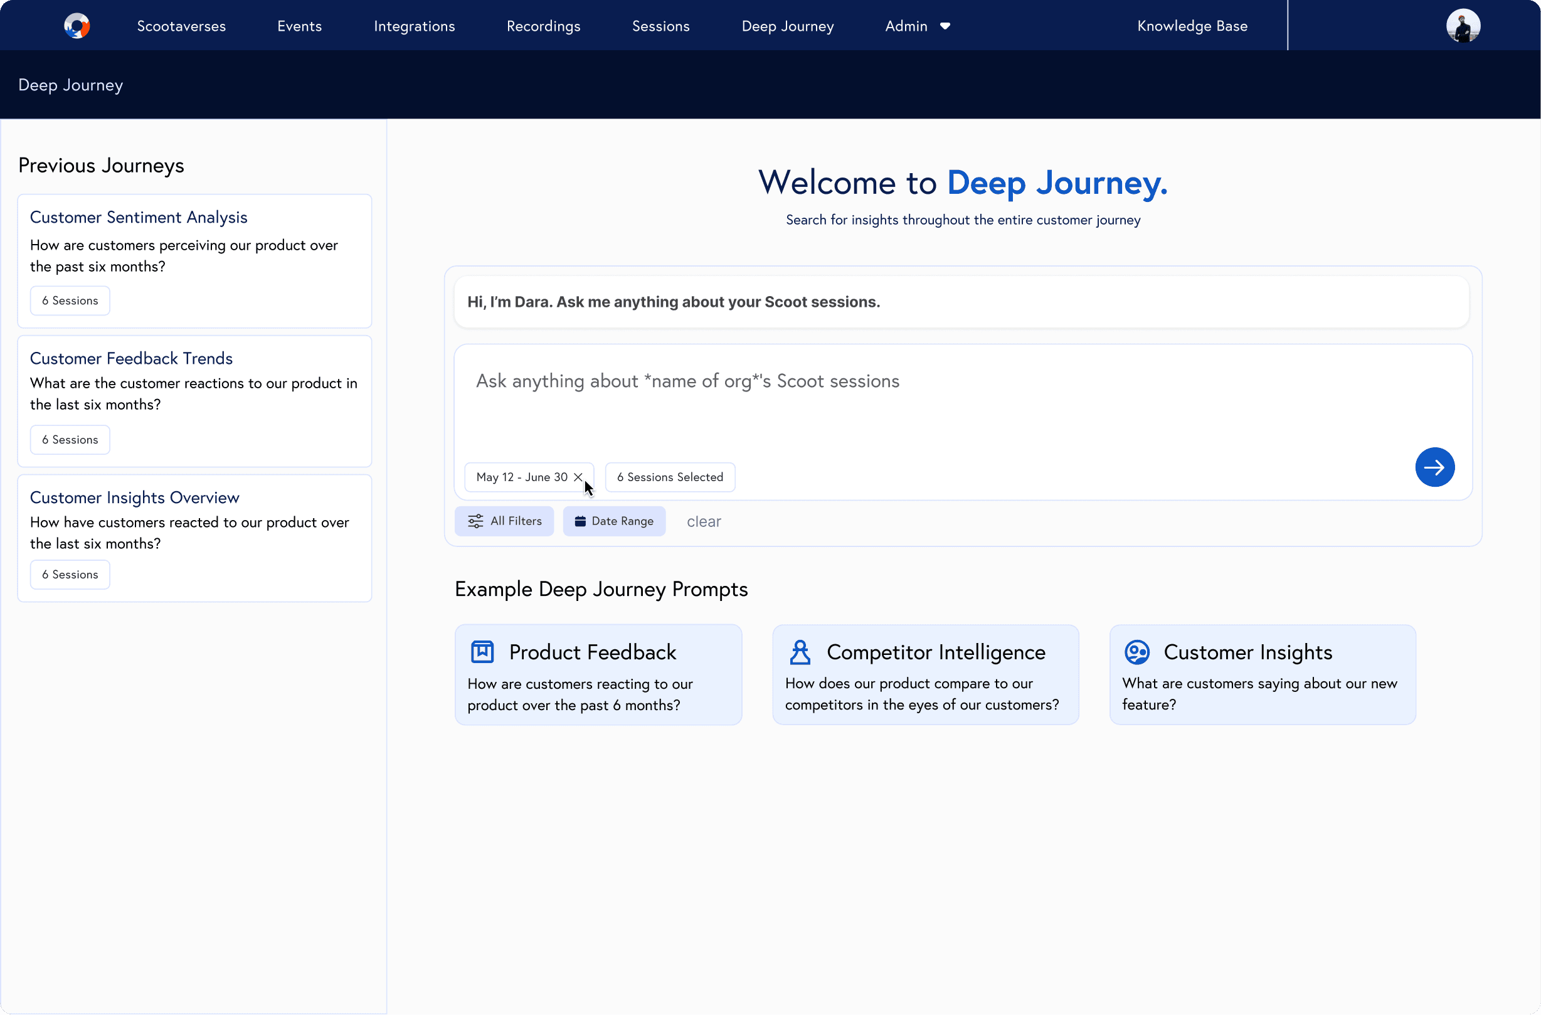This screenshot has height=1015, width=1541.
Task: View 6 Sessions under Customer Sentiment Analysis
Action: [69, 300]
